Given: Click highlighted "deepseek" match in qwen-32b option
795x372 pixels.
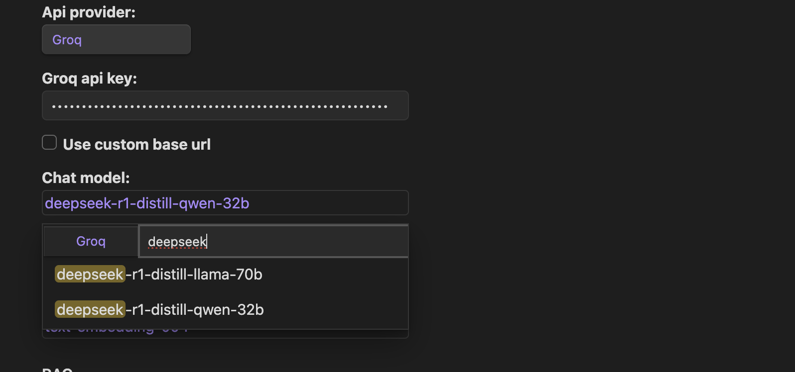Looking at the screenshot, I should point(90,310).
